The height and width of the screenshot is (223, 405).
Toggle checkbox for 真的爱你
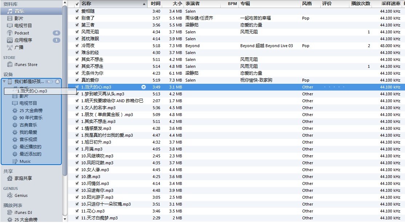pyautogui.click(x=77, y=80)
